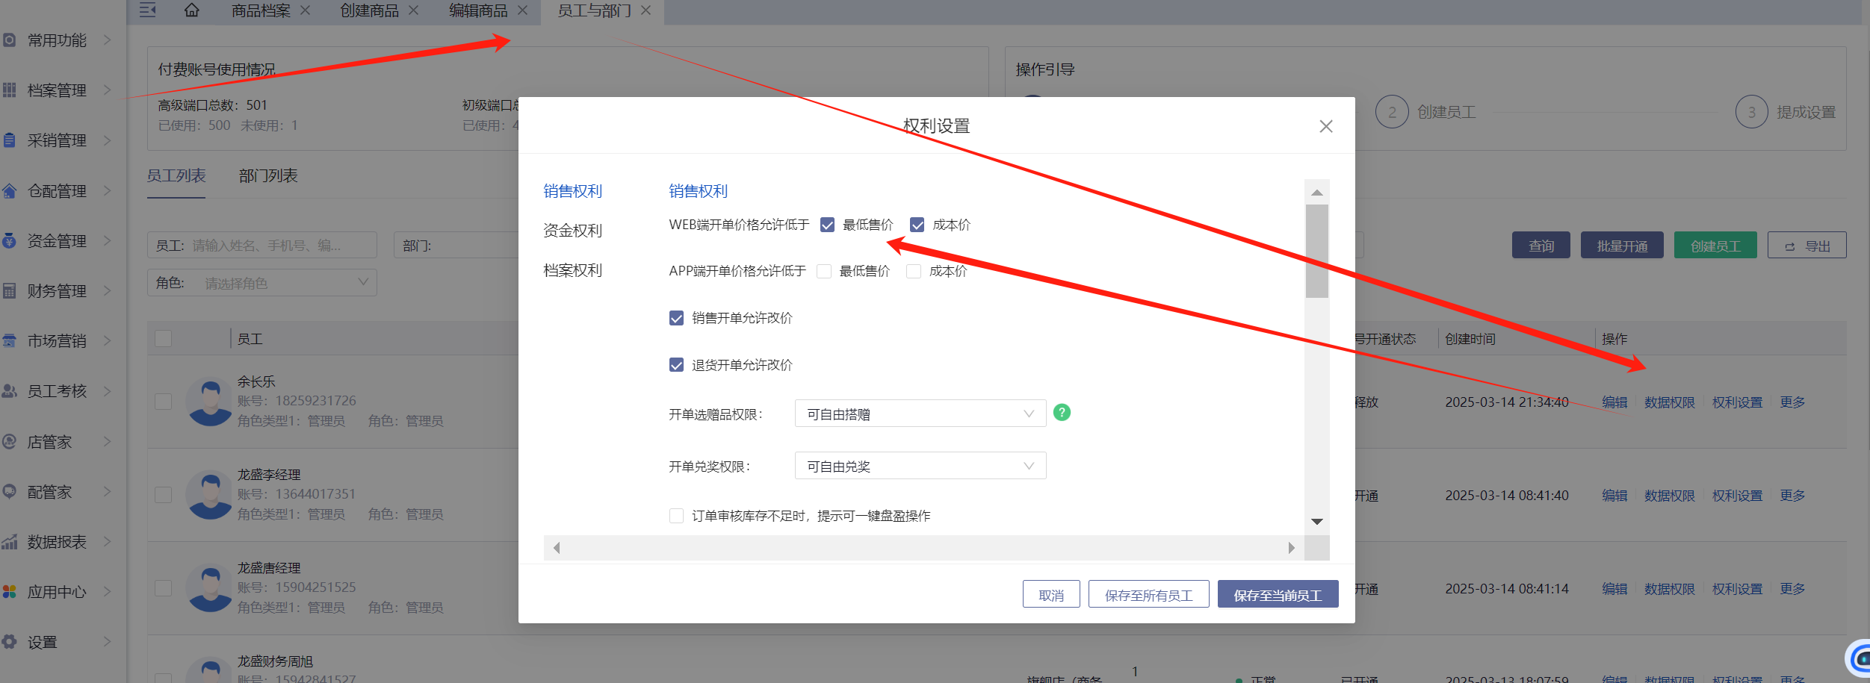1870x683 pixels.
Task: Click the dialog's vertical scrollbar down arrow
Action: [1316, 522]
